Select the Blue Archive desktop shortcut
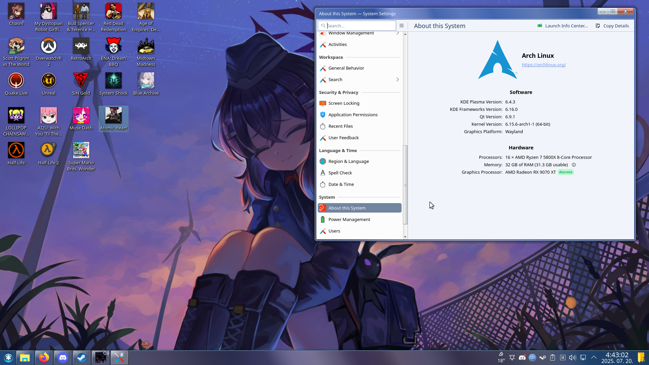This screenshot has width=649, height=365. click(146, 84)
